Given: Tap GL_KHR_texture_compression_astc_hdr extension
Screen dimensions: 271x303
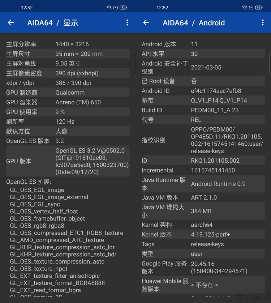Looking at the screenshot, I should (63, 254).
